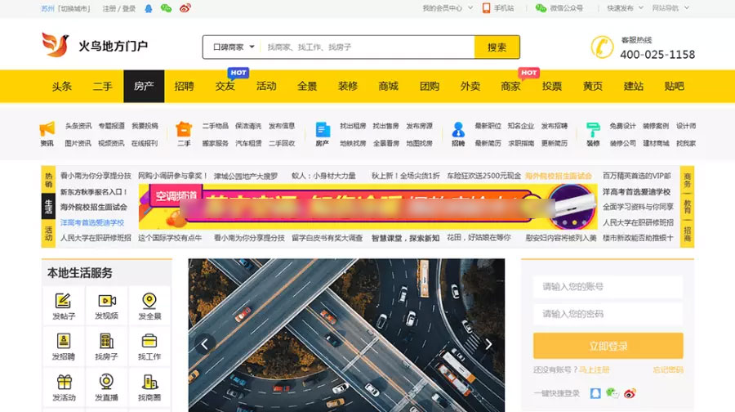Click the 发活动 gift icon
735x412 pixels.
tap(65, 382)
